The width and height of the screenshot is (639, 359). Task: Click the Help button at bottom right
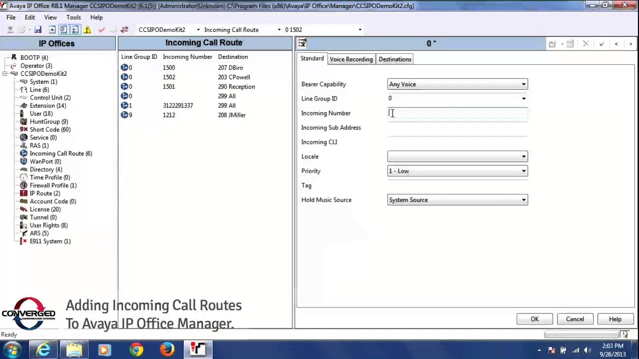(615, 319)
